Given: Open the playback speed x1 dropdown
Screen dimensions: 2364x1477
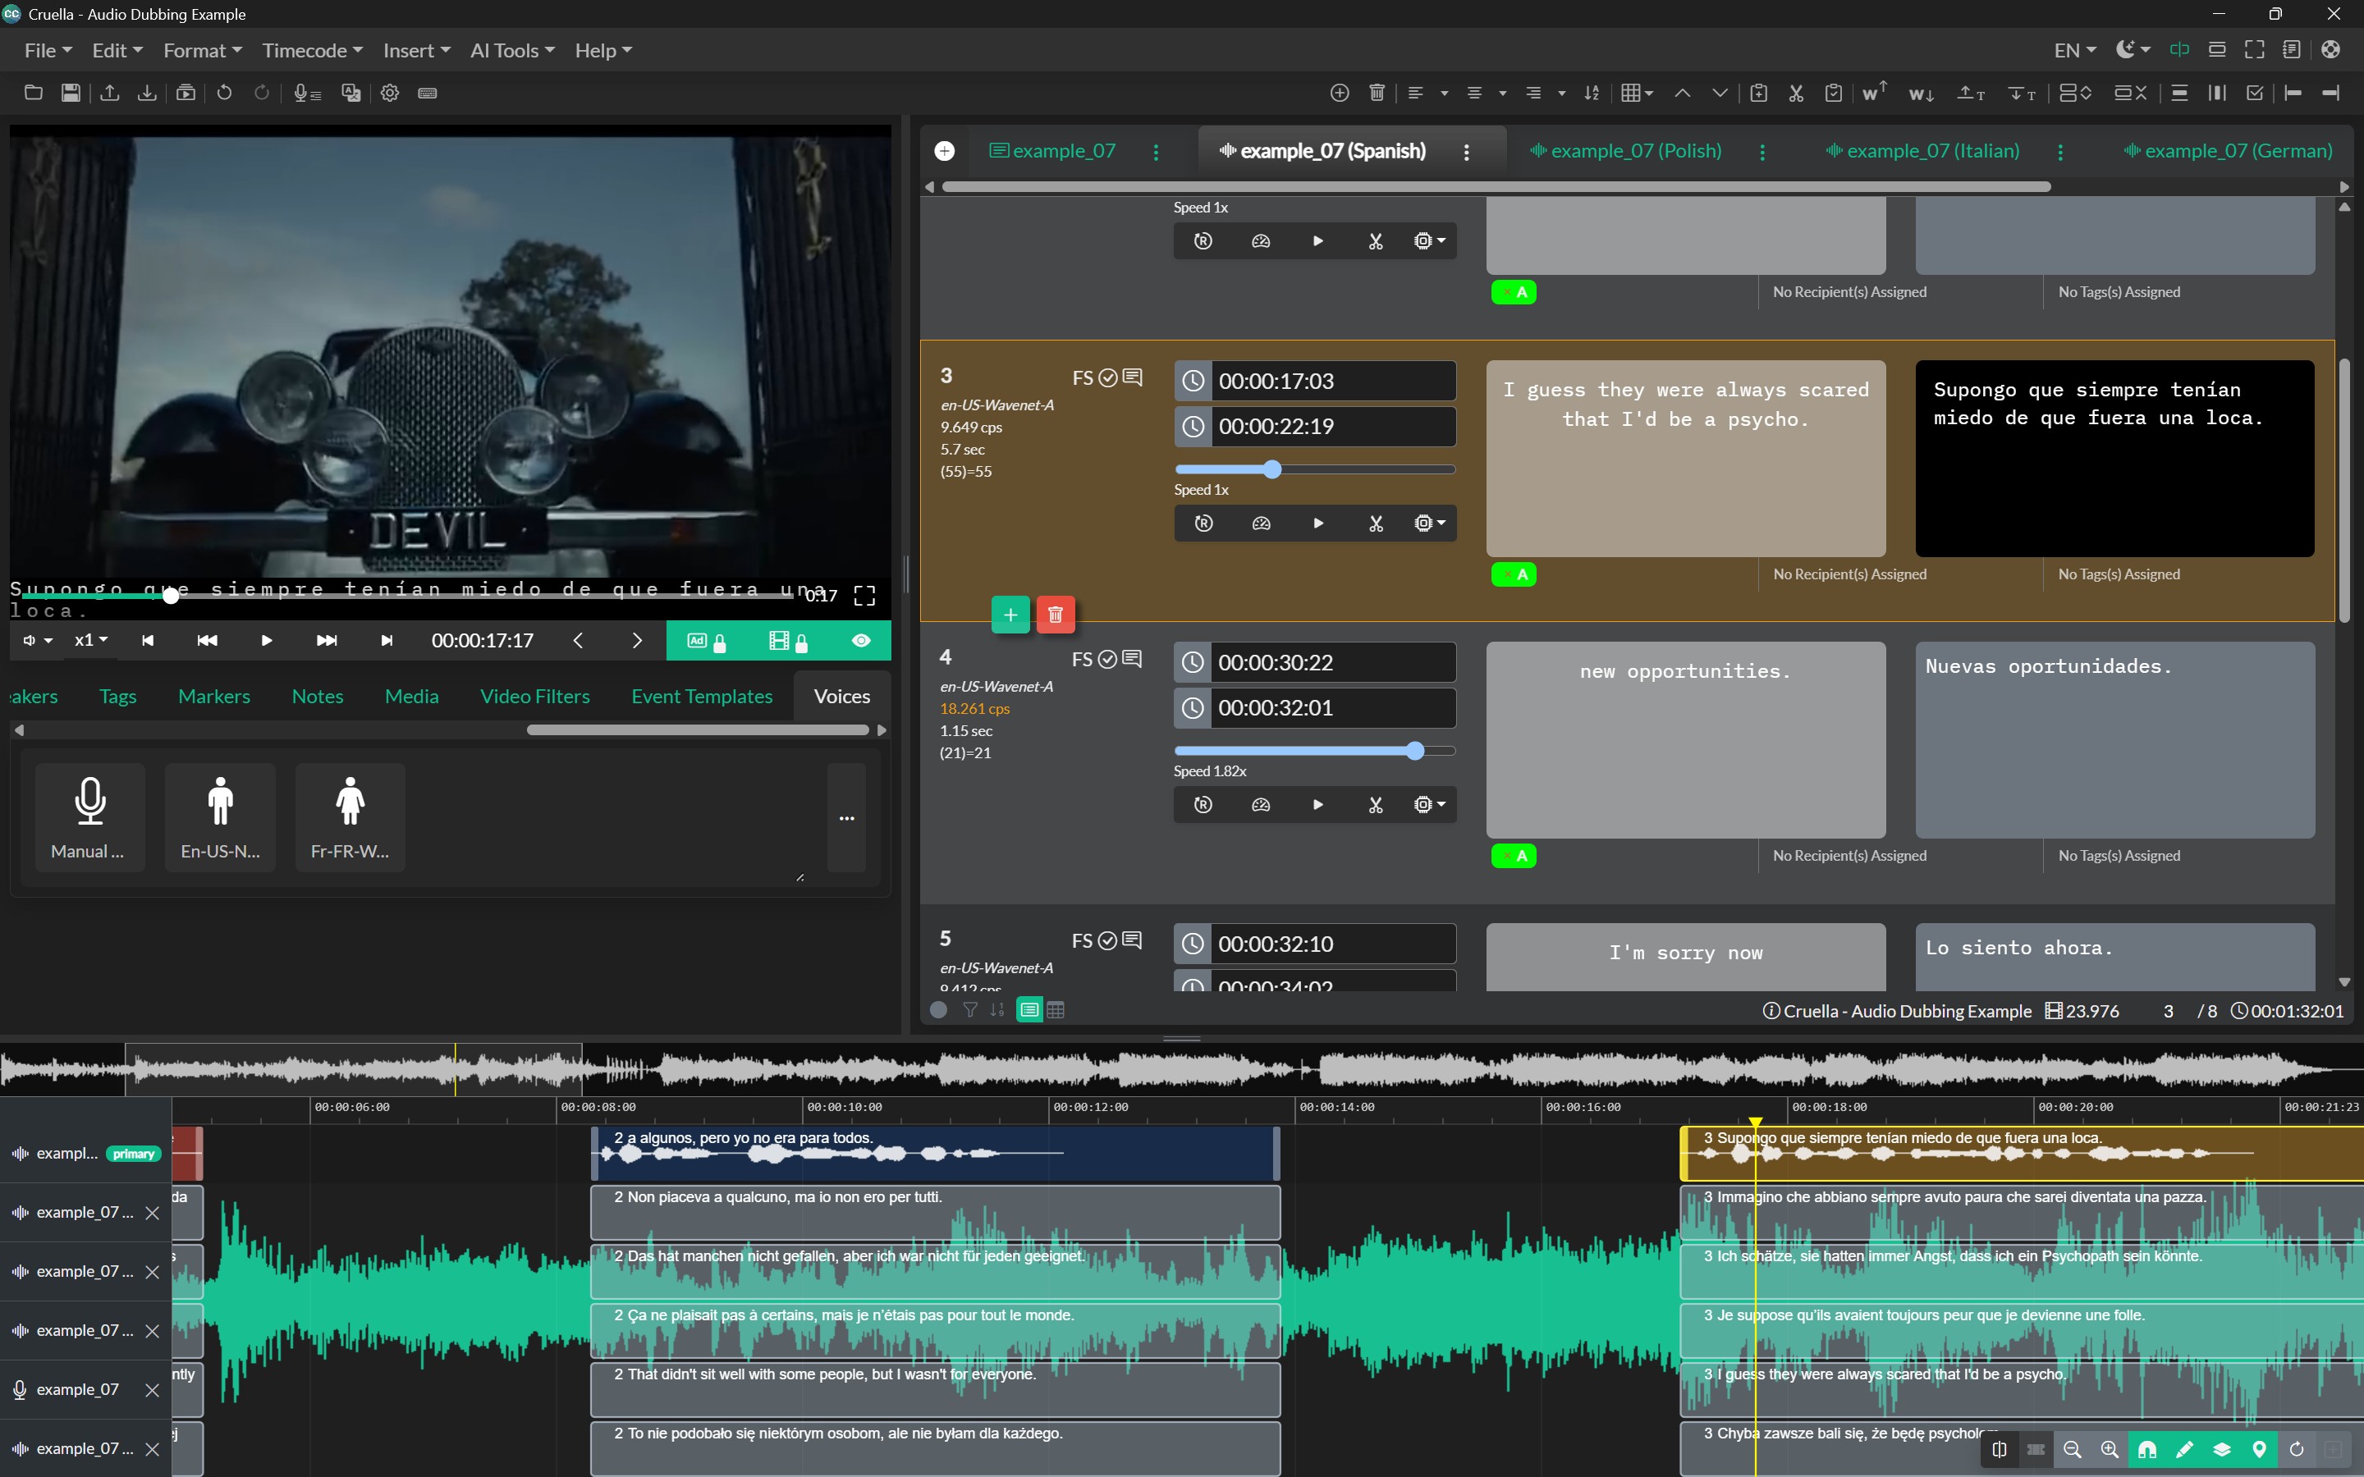Looking at the screenshot, I should pos(91,641).
